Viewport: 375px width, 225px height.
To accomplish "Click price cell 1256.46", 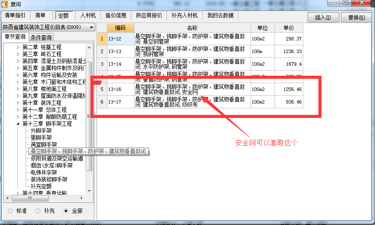I will (x=289, y=89).
